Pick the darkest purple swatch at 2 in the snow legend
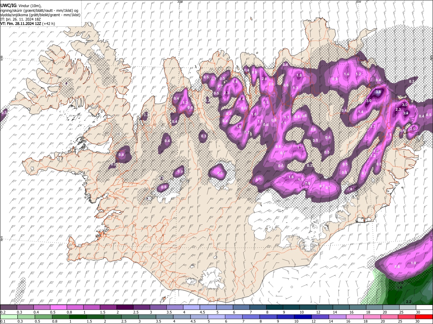Screen dimensions: 433x324 tap(124, 307)
